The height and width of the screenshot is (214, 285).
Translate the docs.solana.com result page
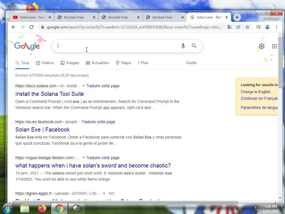103,86
